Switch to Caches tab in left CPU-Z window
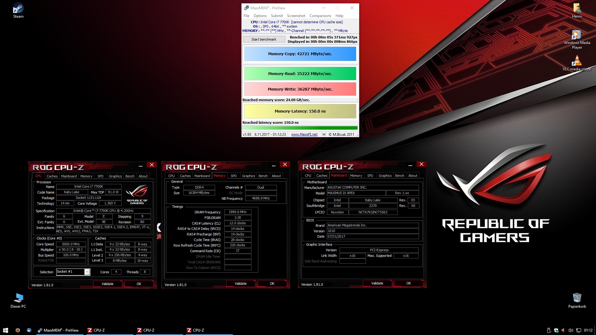The height and width of the screenshot is (335, 596). [x=52, y=176]
